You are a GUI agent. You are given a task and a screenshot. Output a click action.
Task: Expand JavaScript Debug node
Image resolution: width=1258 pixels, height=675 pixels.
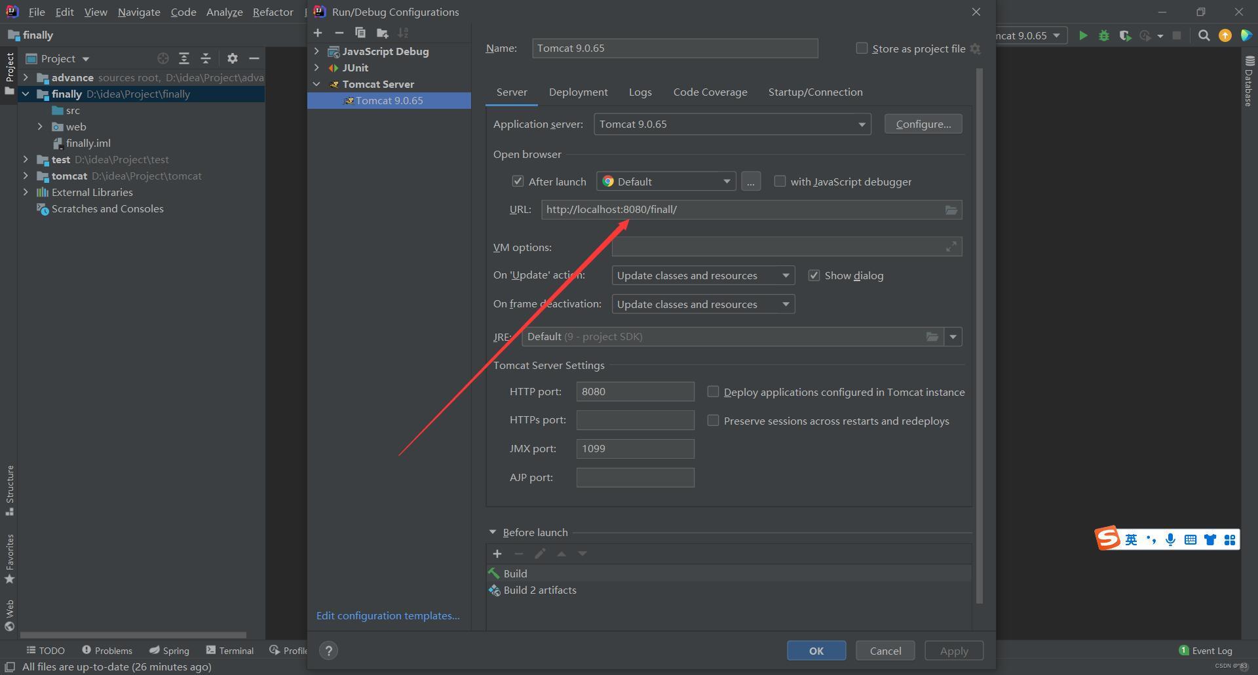317,51
